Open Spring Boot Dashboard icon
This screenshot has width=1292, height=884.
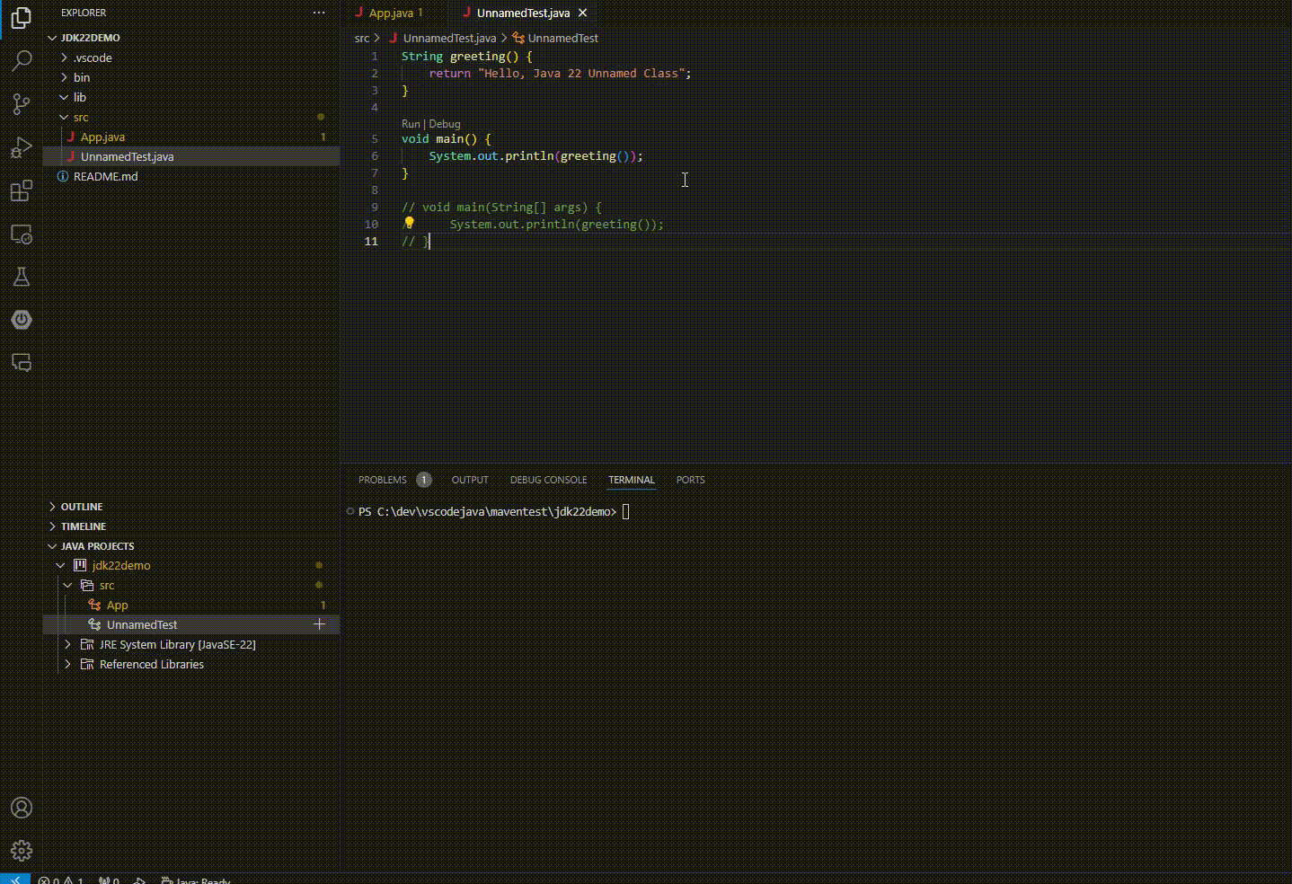pos(22,320)
